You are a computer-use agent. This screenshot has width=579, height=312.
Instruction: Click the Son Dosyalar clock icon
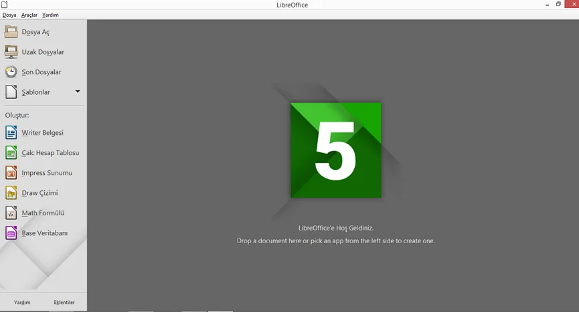click(x=11, y=72)
